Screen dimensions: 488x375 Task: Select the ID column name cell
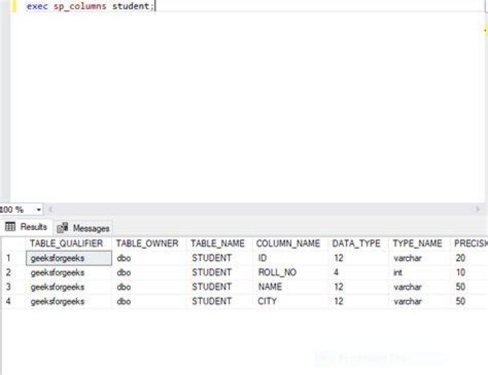point(290,258)
